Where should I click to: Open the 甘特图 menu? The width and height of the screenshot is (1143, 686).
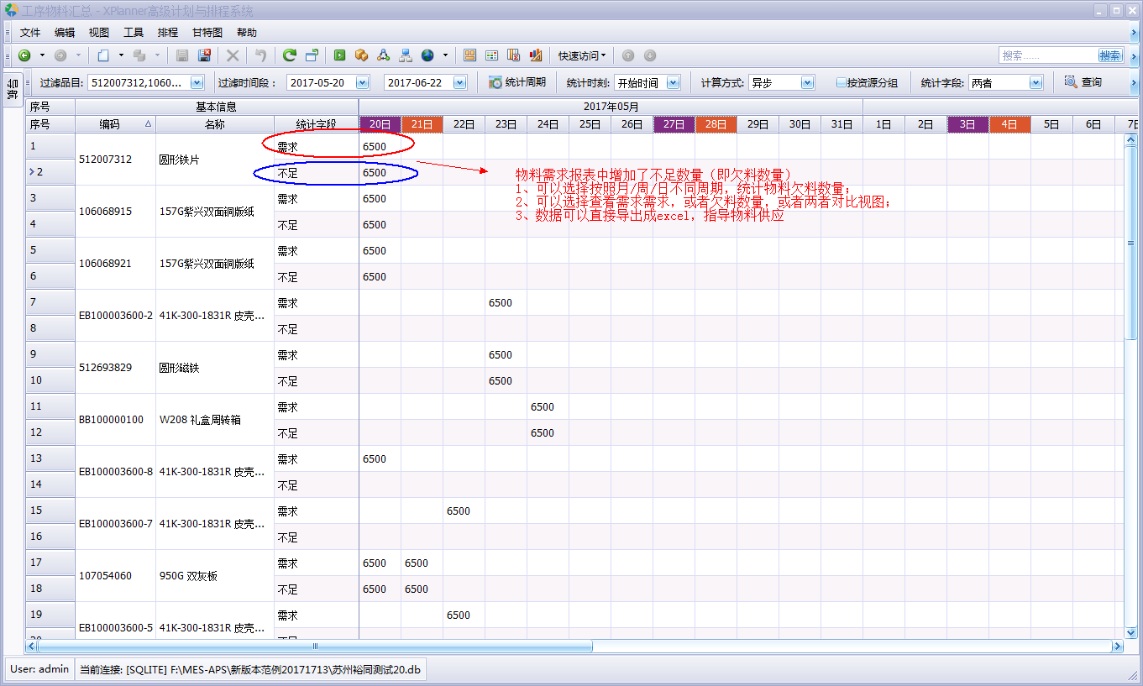pos(207,33)
